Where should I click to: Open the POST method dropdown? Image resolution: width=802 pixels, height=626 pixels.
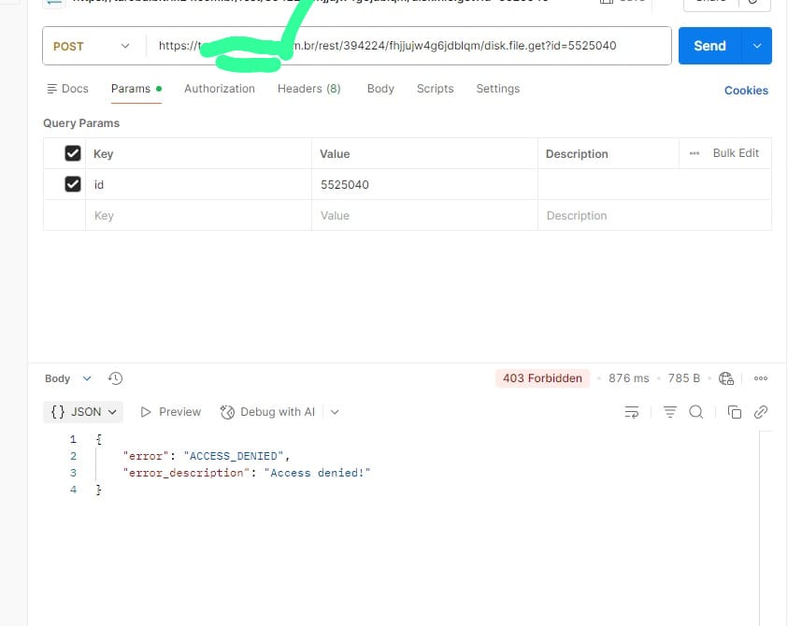pyautogui.click(x=92, y=46)
